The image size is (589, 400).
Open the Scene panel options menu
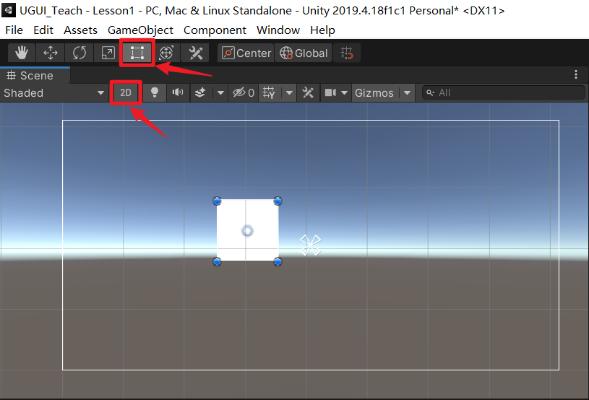pos(575,74)
